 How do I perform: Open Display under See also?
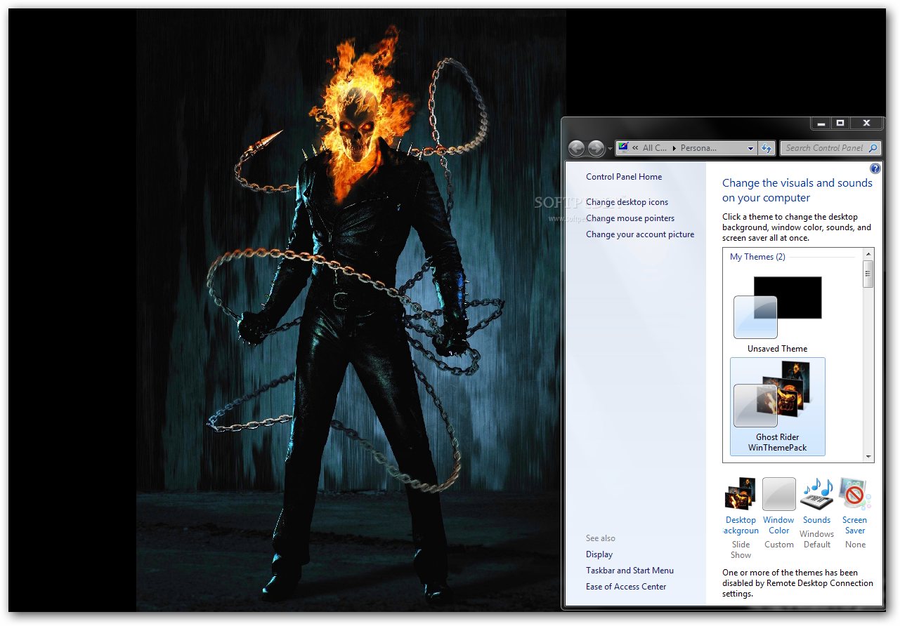[599, 554]
